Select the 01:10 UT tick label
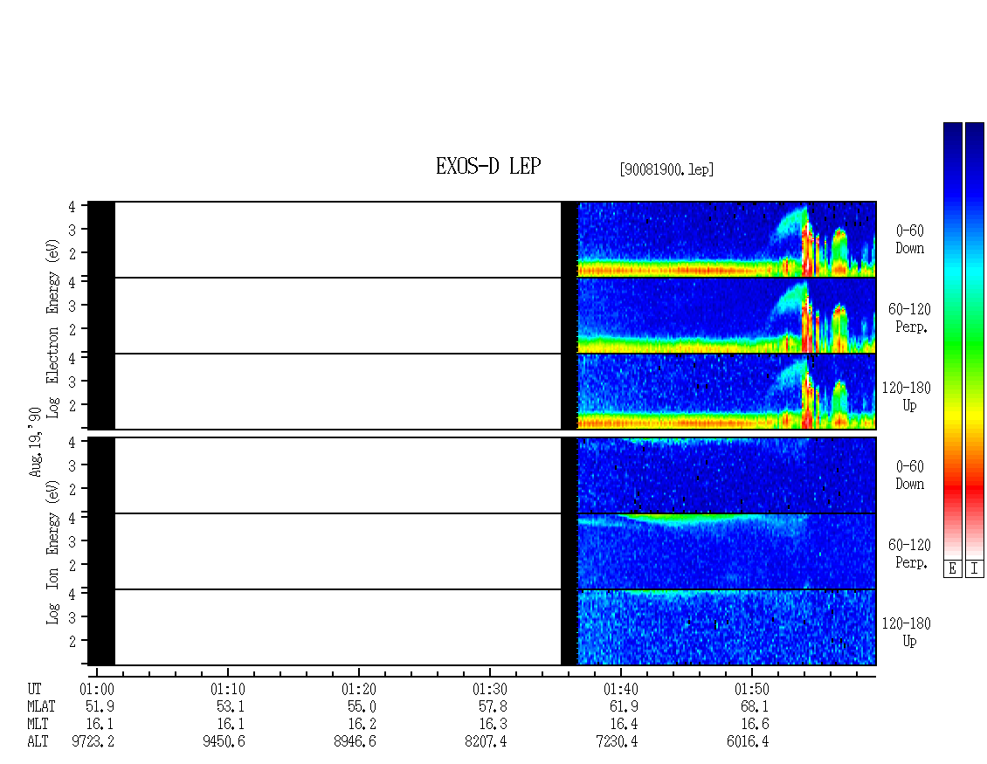Image resolution: width=987 pixels, height=764 pixels. pyautogui.click(x=228, y=689)
